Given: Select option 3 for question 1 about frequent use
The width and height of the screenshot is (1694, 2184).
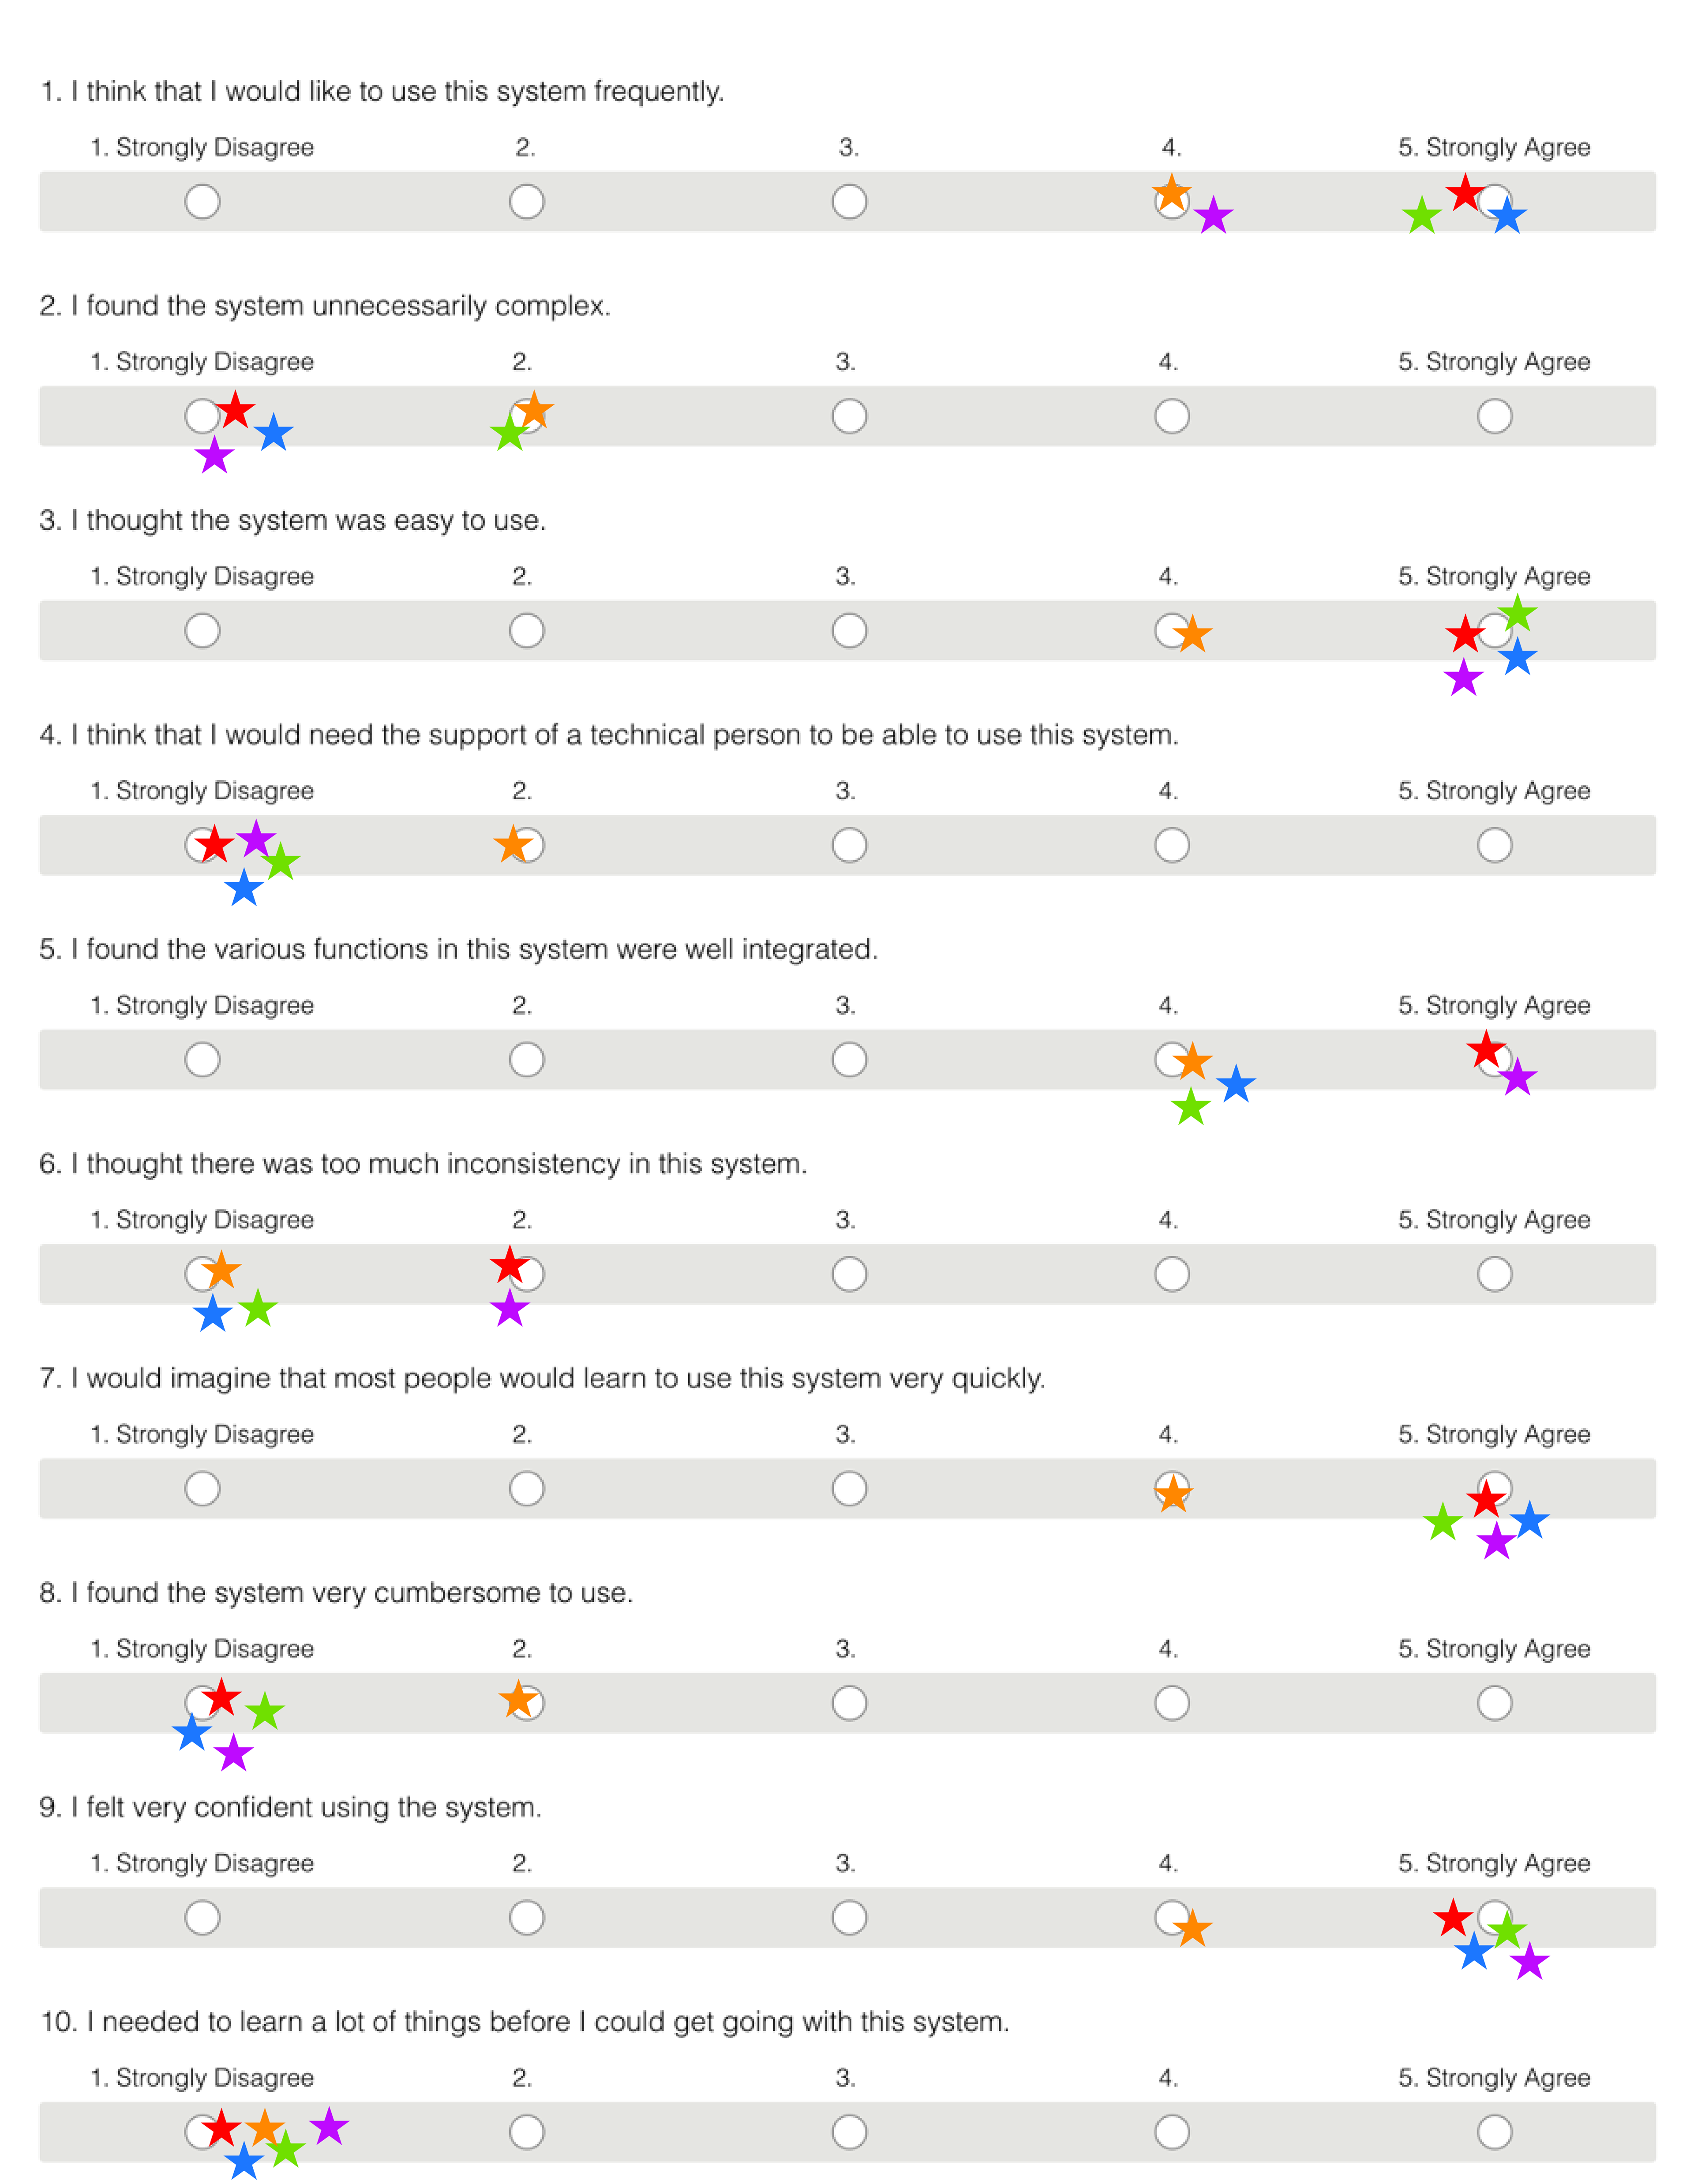Looking at the screenshot, I should pos(849,202).
